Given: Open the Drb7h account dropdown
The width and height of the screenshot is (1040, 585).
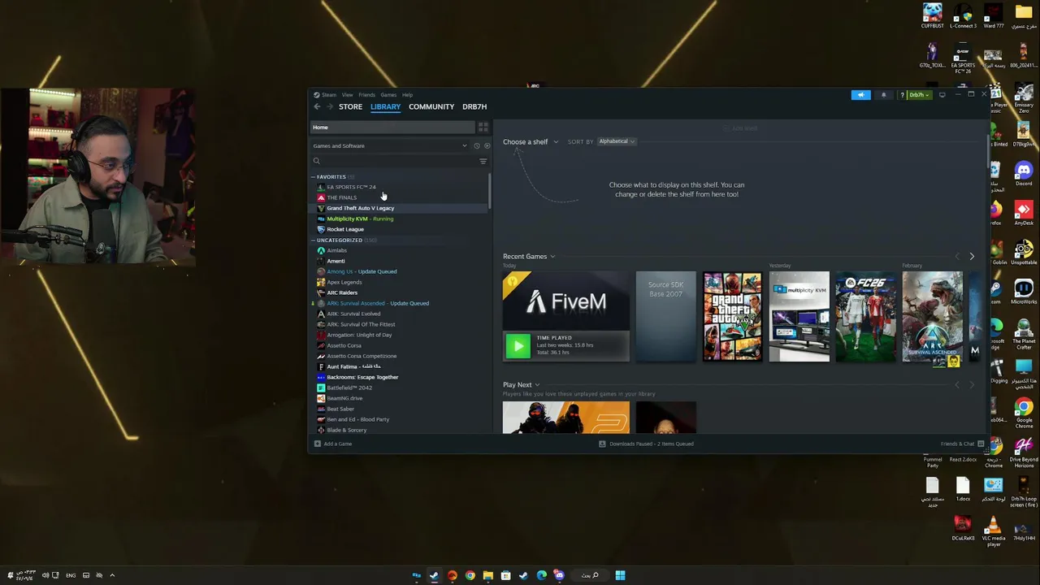Looking at the screenshot, I should [919, 95].
